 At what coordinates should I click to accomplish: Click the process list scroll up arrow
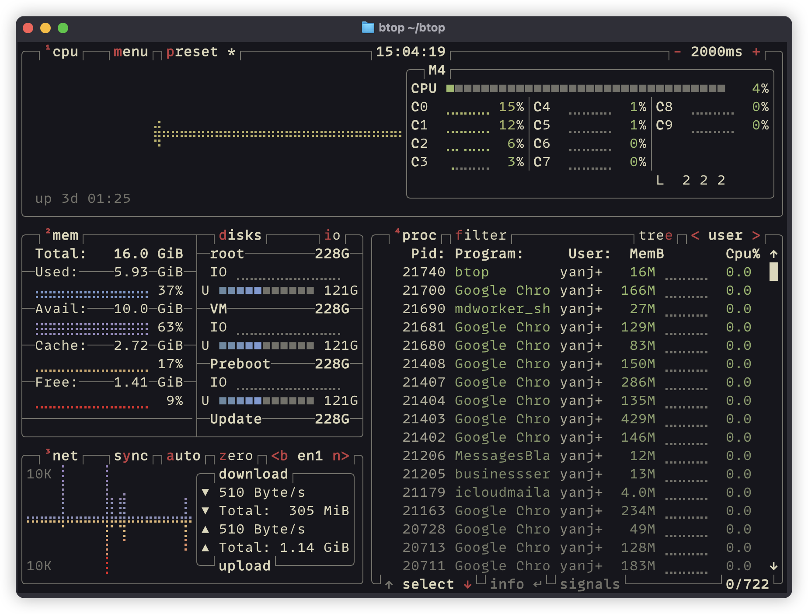coord(773,254)
